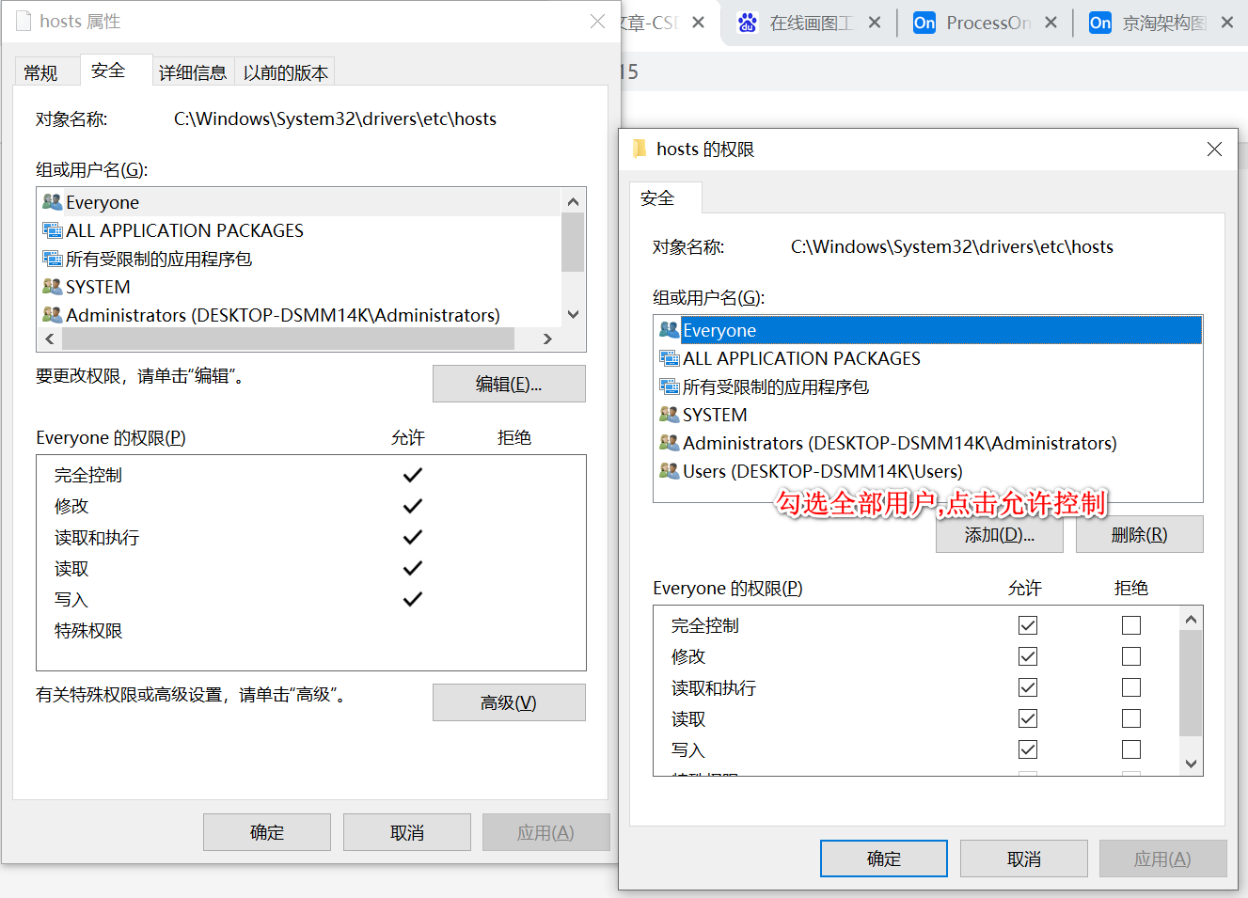Click ALL APPLICATION PACKAGES icon in hosts 权限 dialog
This screenshot has height=898, width=1248.
pos(669,358)
